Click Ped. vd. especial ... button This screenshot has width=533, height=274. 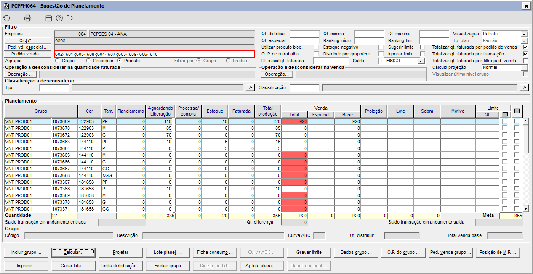27,47
